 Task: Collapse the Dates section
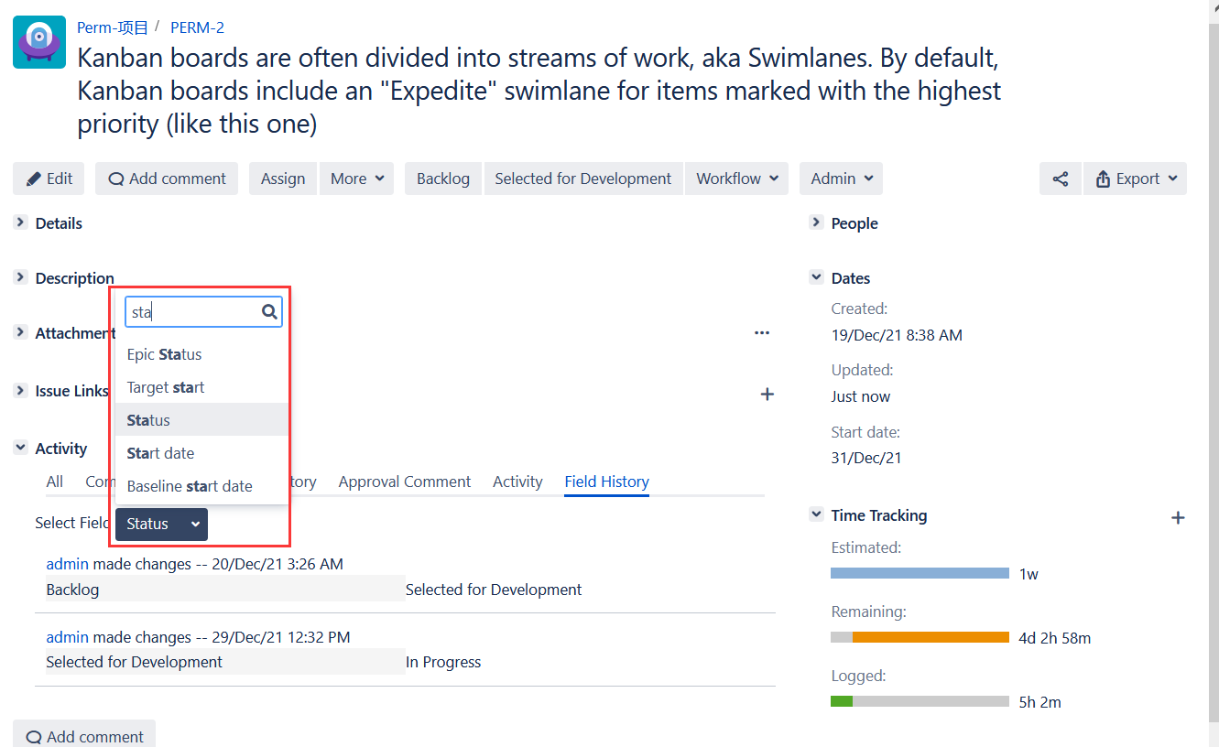click(x=816, y=277)
